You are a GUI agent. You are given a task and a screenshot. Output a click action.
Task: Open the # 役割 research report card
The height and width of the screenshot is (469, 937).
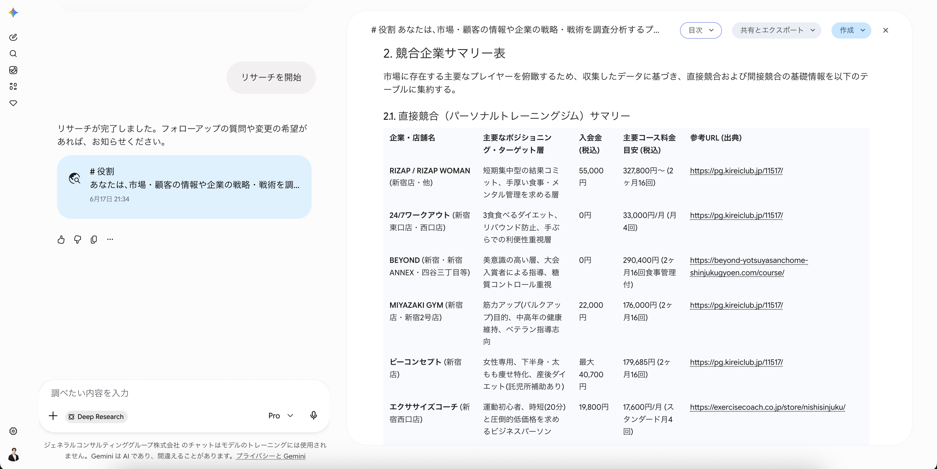(x=184, y=187)
